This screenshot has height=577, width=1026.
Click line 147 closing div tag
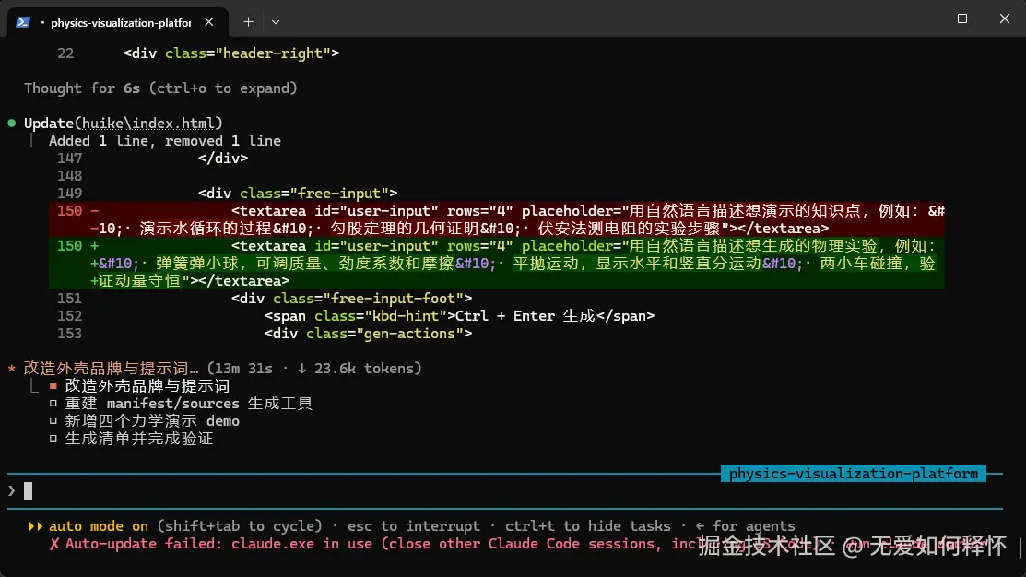tap(223, 159)
